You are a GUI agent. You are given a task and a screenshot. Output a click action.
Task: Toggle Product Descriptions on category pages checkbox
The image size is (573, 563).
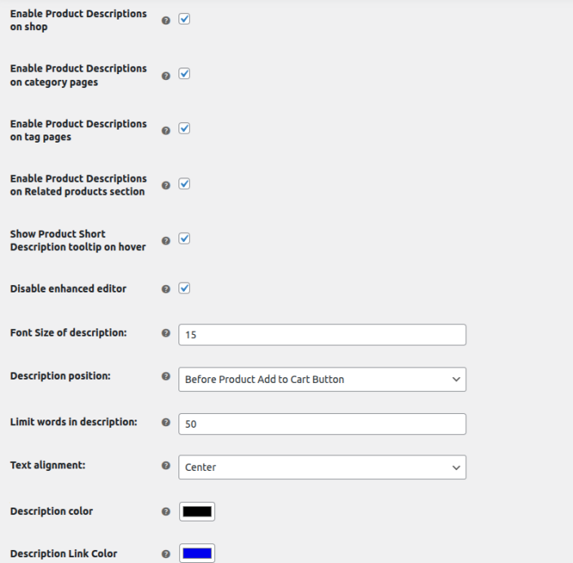tap(184, 73)
